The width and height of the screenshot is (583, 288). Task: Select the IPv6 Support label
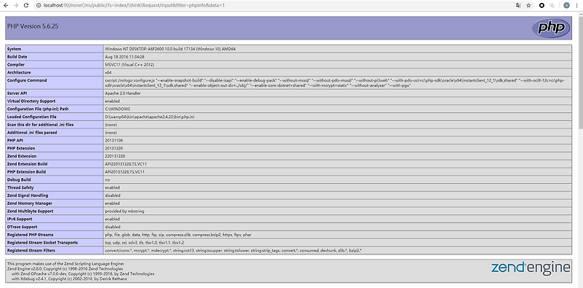click(19, 219)
